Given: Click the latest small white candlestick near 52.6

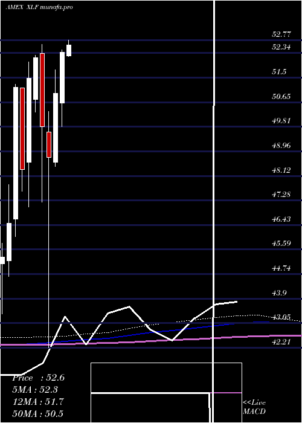Looking at the screenshot, I should point(69,50).
